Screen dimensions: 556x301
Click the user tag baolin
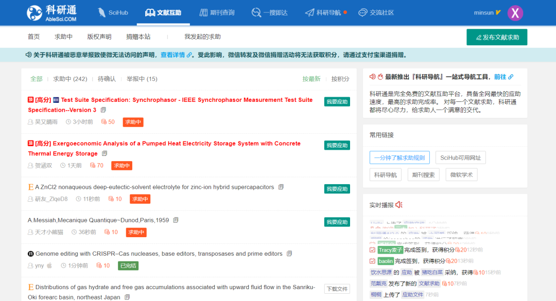tap(386, 261)
